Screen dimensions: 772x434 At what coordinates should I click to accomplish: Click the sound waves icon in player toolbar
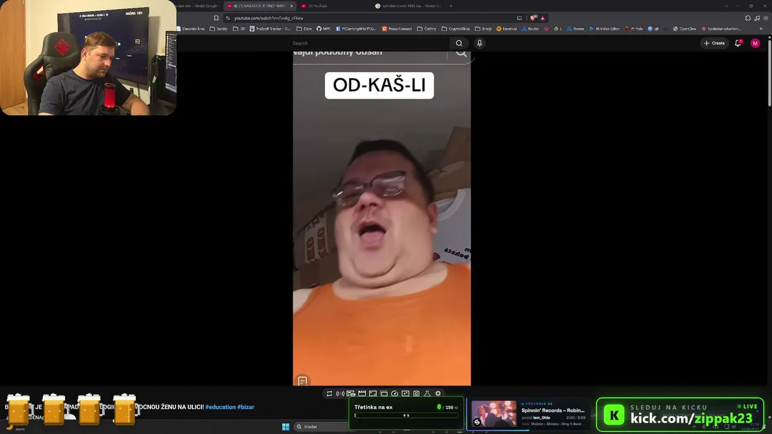340,394
